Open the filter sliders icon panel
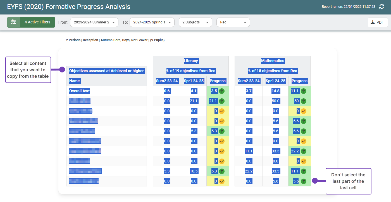 point(13,22)
